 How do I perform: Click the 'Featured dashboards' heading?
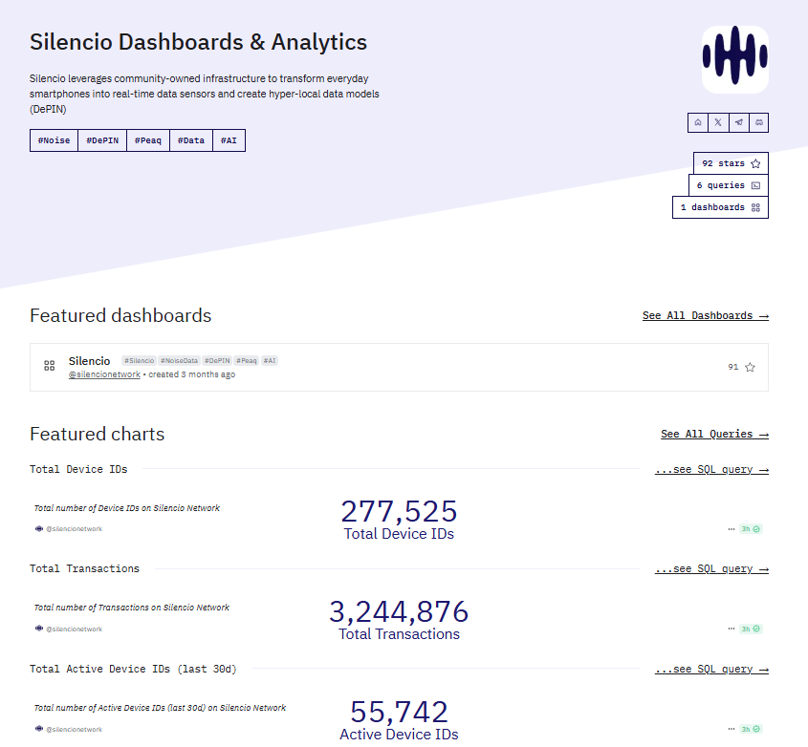(x=120, y=315)
